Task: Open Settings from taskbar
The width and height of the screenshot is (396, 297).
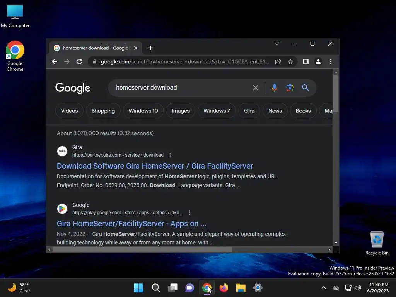Action: click(258, 288)
